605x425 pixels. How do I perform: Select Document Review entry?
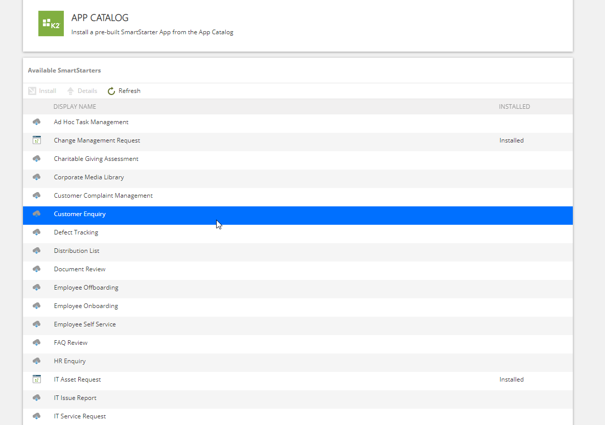point(298,271)
